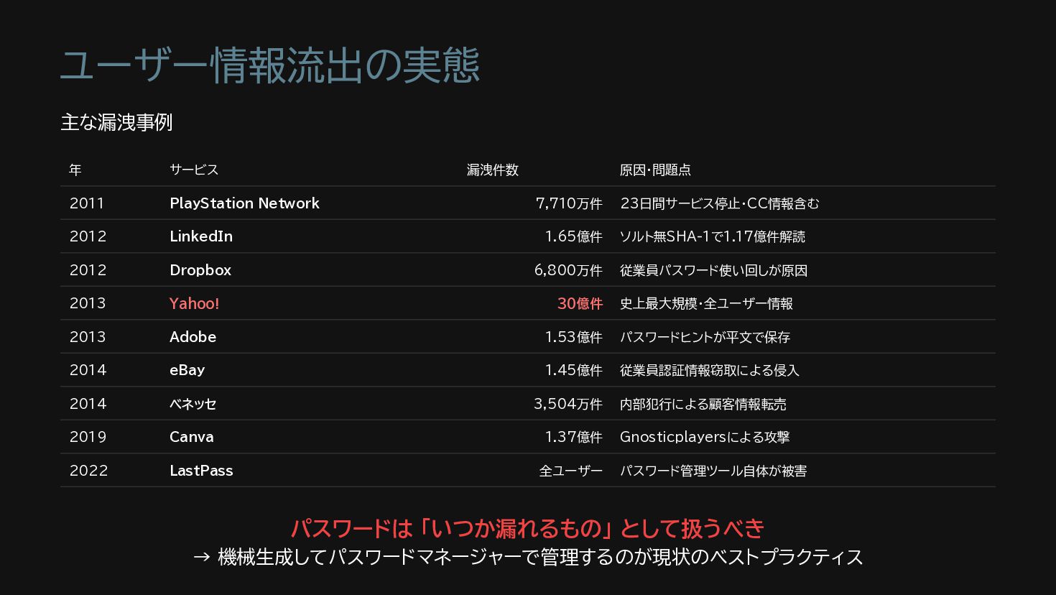Image resolution: width=1056 pixels, height=595 pixels.
Task: Select the Dropbox service cell
Action: 200,270
